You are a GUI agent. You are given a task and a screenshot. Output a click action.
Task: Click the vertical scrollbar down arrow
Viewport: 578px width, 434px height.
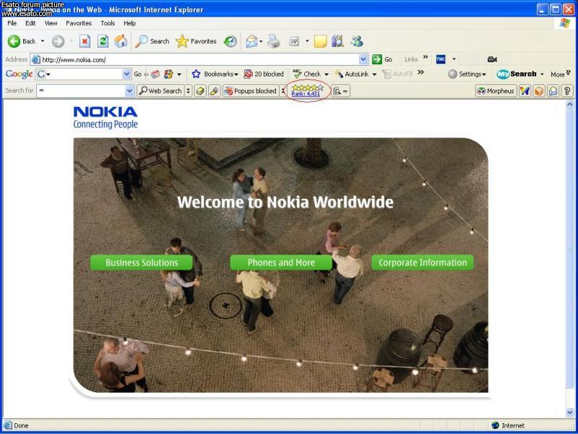tap(569, 412)
